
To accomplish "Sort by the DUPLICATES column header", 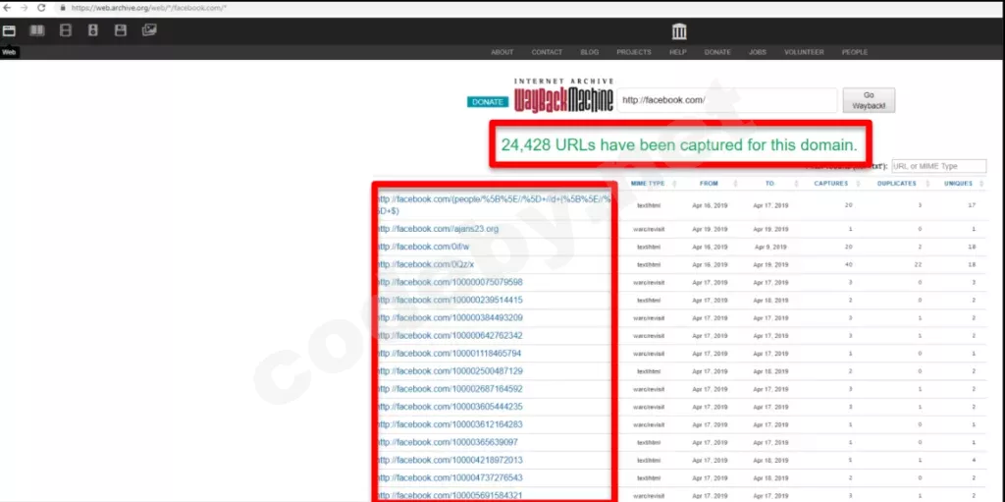I will click(x=896, y=184).
